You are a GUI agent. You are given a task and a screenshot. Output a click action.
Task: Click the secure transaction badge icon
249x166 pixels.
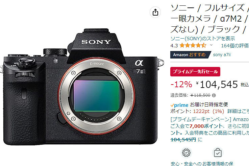(x=186, y=153)
